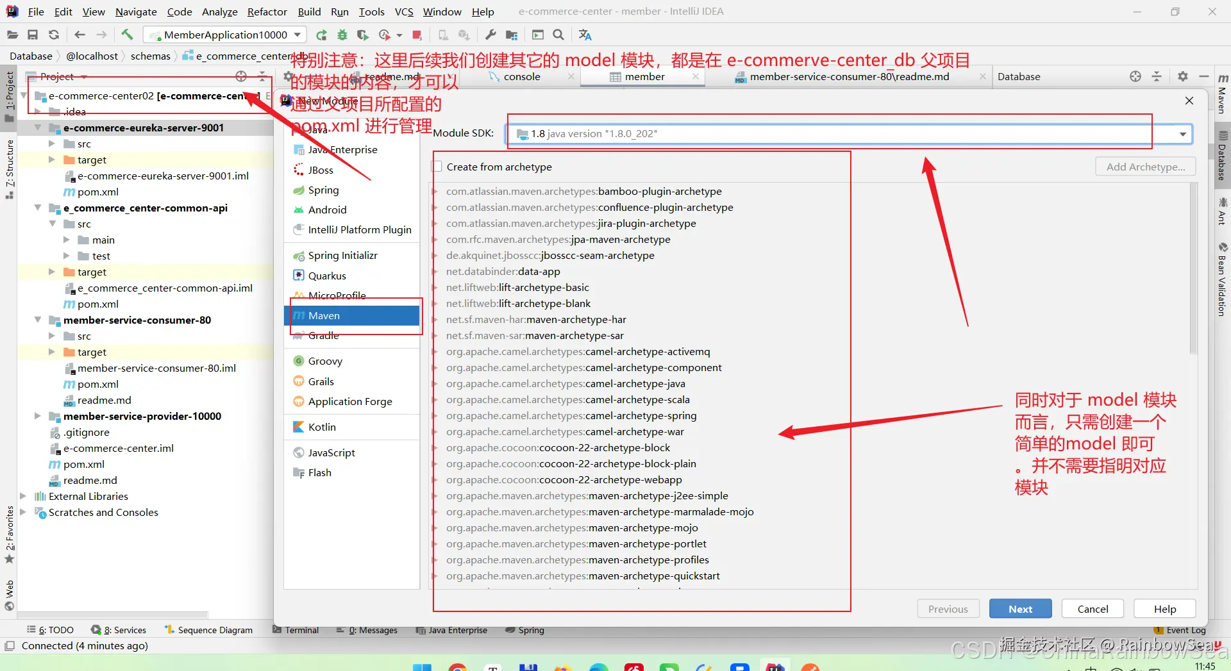Viewport: 1231px width, 671px height.
Task: Click the Translate toolbar icon
Action: (585, 35)
